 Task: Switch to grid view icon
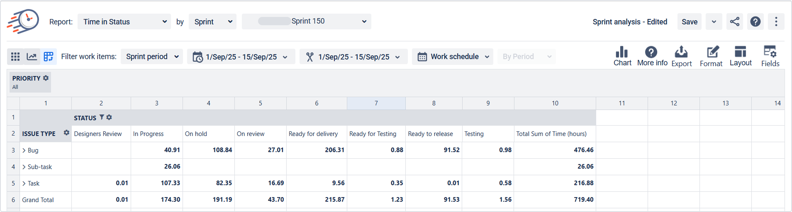(x=15, y=57)
